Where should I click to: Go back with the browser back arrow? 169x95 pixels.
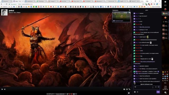tap(2, 4)
